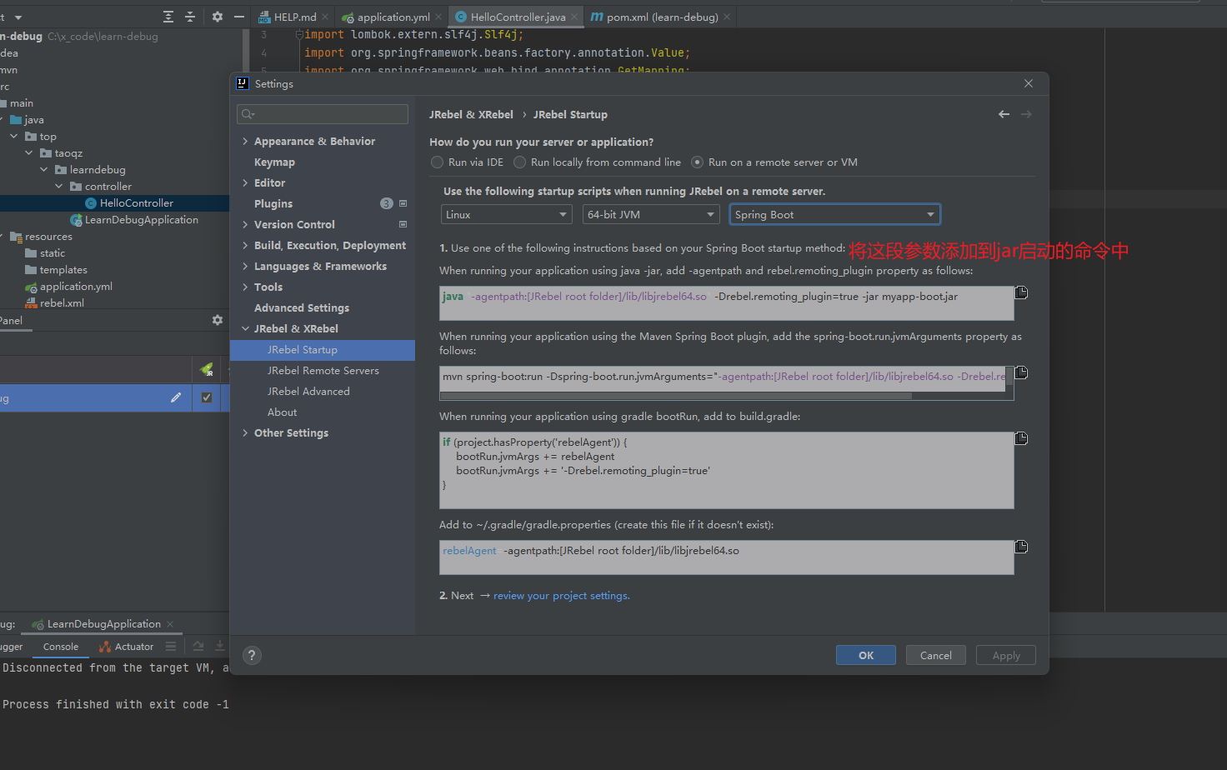The image size is (1227, 770).
Task: Close the LearnDebugApplication debug tab
Action: click(170, 623)
